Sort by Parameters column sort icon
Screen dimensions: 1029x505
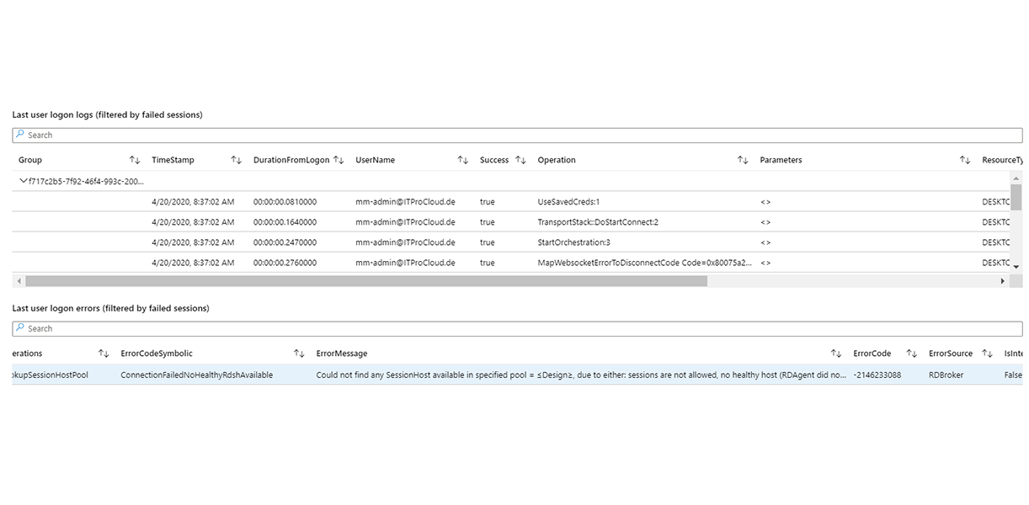click(x=965, y=160)
